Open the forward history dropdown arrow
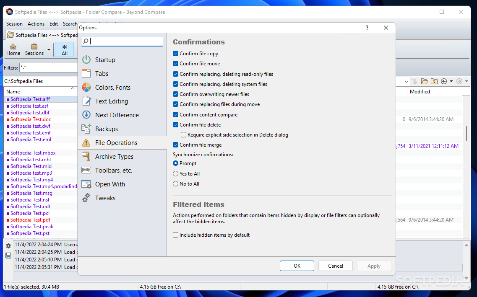The width and height of the screenshot is (477, 297). click(467, 81)
